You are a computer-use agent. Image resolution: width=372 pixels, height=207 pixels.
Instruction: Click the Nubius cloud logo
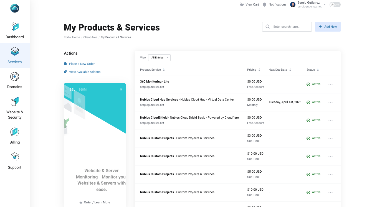point(15,8)
